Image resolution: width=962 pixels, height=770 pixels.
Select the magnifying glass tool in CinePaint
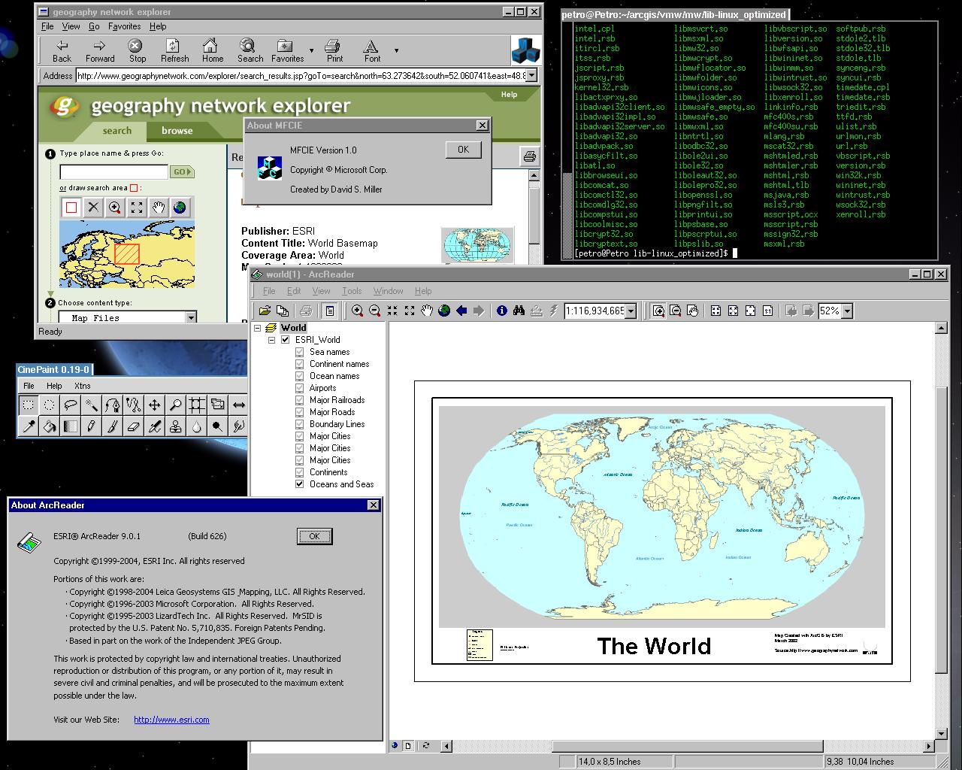coord(175,405)
